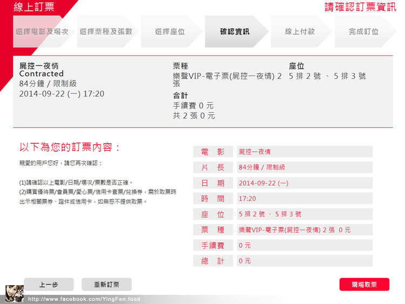Click the 手續費 table label
Viewport: 405px width, 304px height.
coord(213,245)
